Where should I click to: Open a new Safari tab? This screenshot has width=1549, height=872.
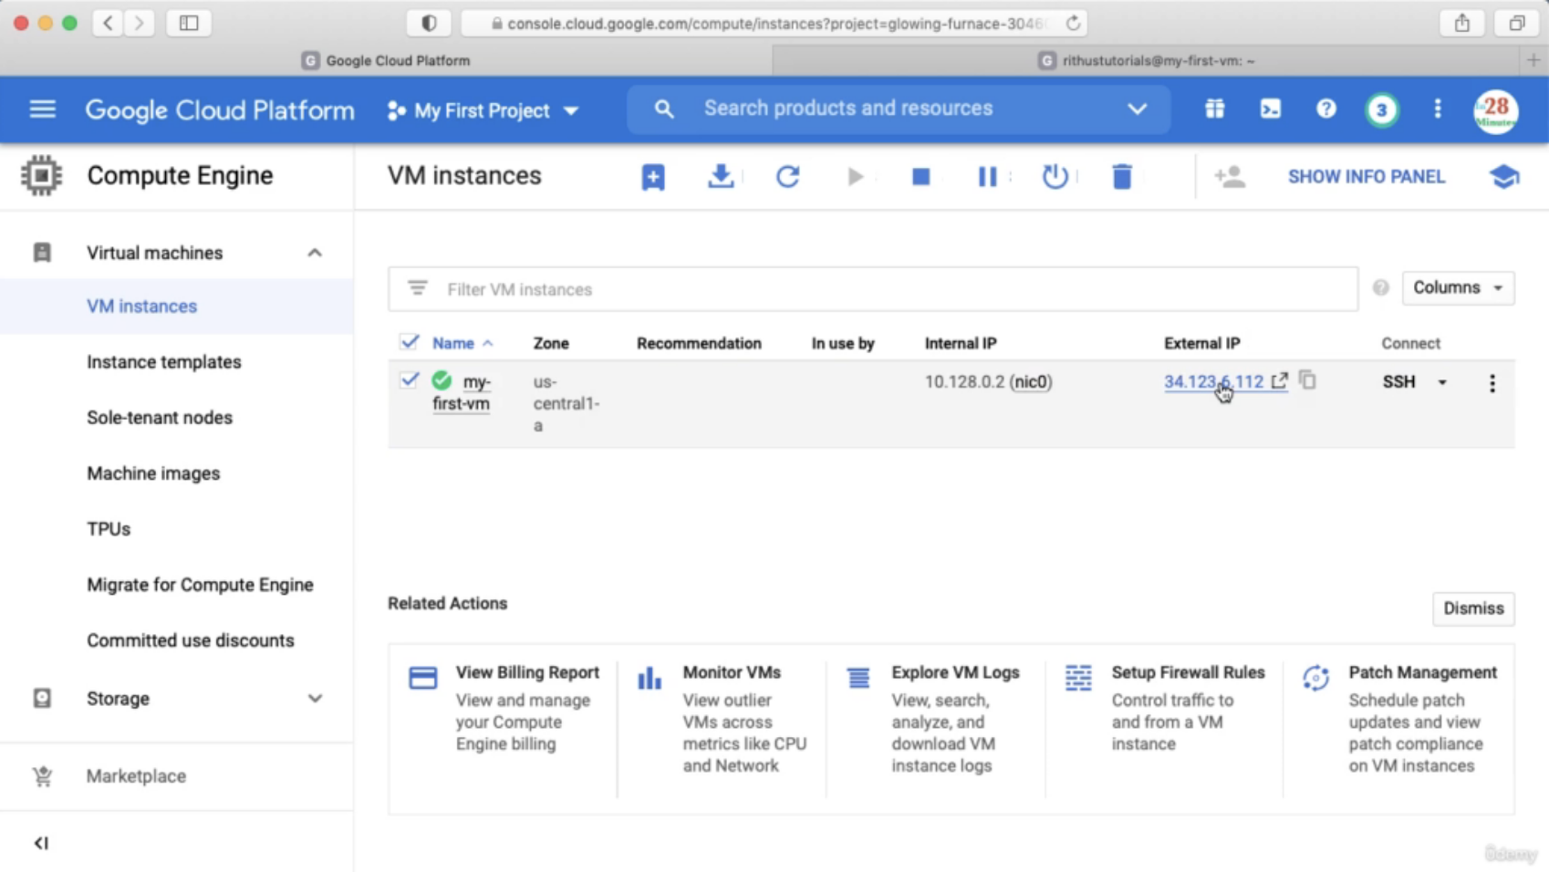(x=1533, y=60)
